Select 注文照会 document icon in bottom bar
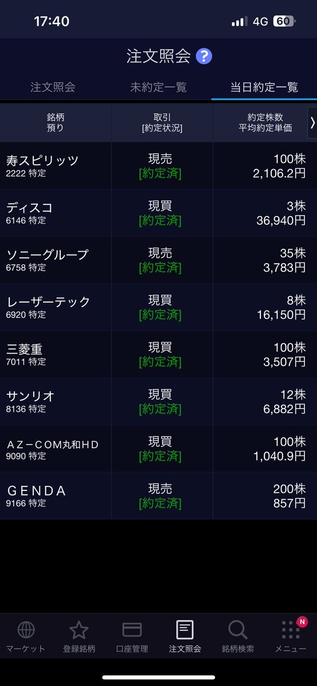The width and height of the screenshot is (317, 686). (185, 630)
